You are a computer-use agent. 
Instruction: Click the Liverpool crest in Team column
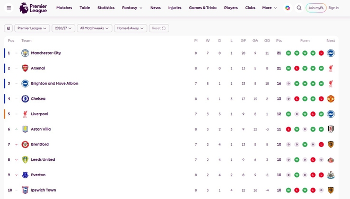point(25,114)
